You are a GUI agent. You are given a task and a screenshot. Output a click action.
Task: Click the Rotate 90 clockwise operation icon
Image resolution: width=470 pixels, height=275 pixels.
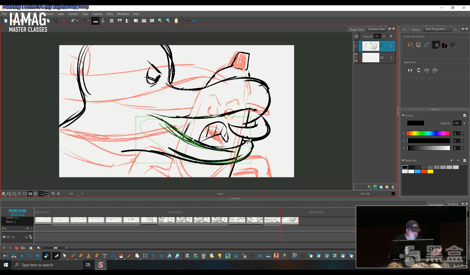coord(435,70)
